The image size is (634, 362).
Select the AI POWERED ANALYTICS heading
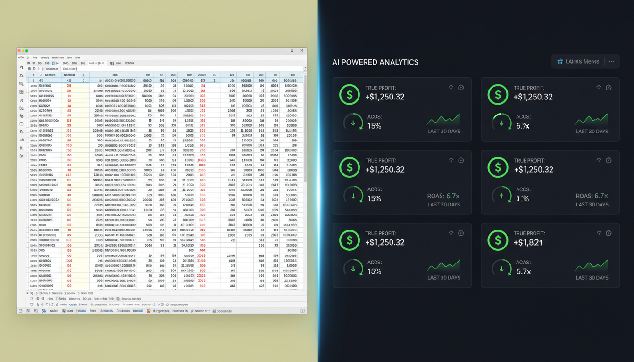click(375, 62)
